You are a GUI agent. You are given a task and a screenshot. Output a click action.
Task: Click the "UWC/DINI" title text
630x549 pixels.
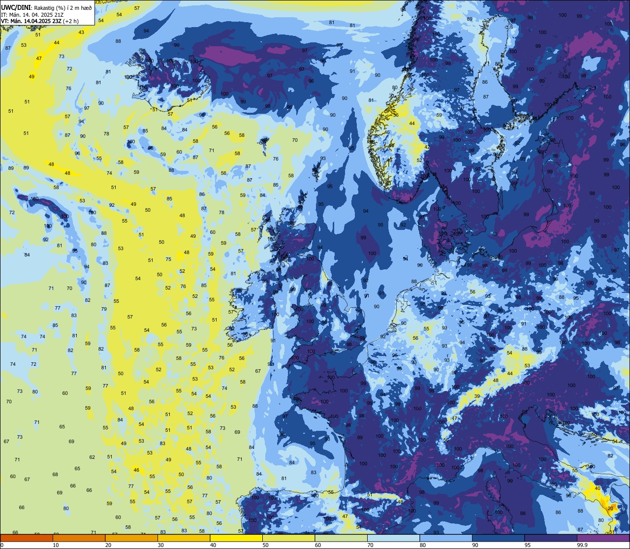point(16,7)
